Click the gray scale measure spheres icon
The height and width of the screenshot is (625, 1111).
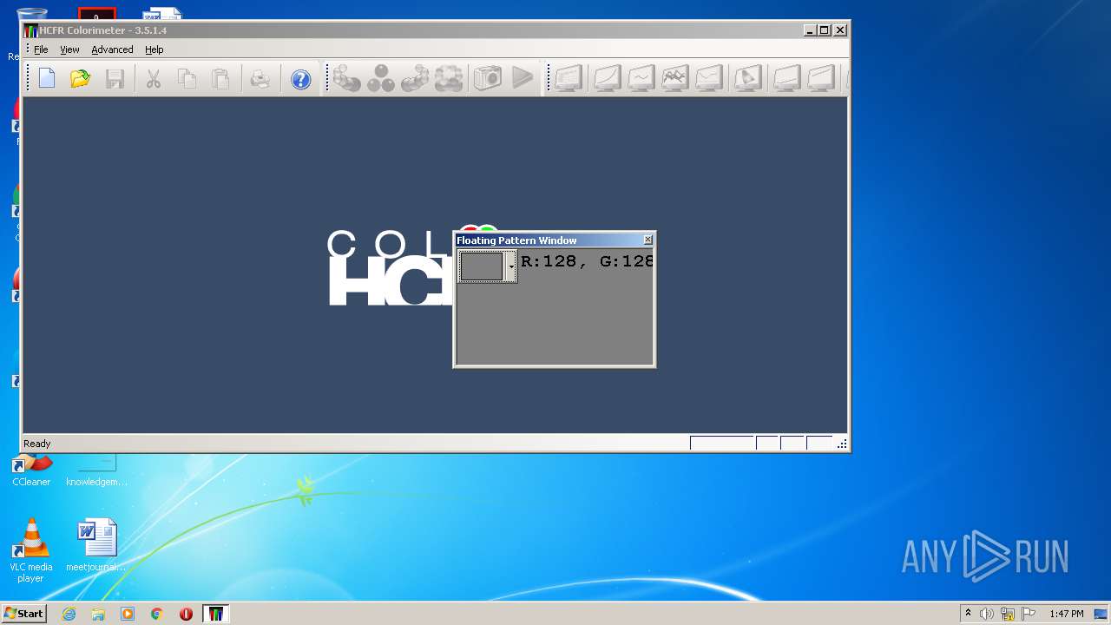347,78
